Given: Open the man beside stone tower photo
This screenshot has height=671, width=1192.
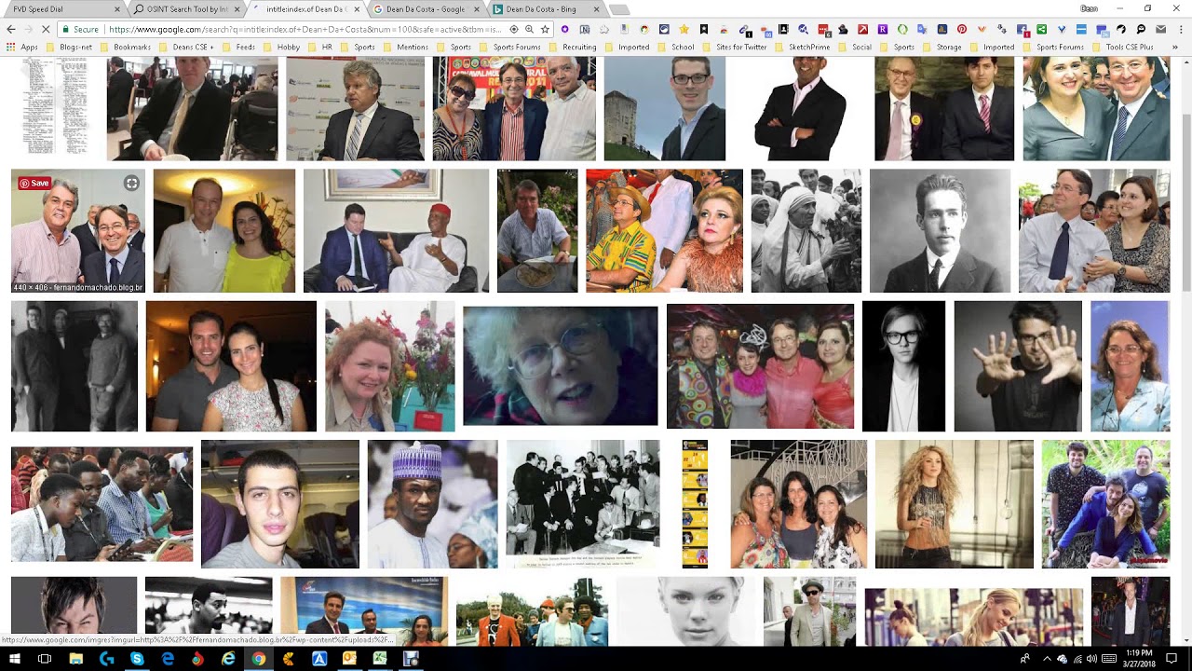Looking at the screenshot, I should (x=664, y=108).
